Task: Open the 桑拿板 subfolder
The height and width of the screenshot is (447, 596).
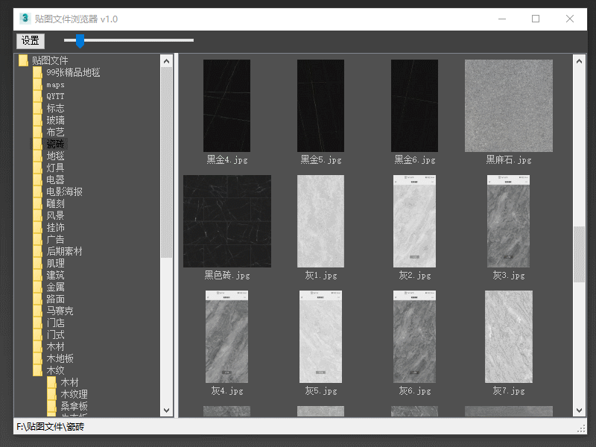Action: [74, 406]
